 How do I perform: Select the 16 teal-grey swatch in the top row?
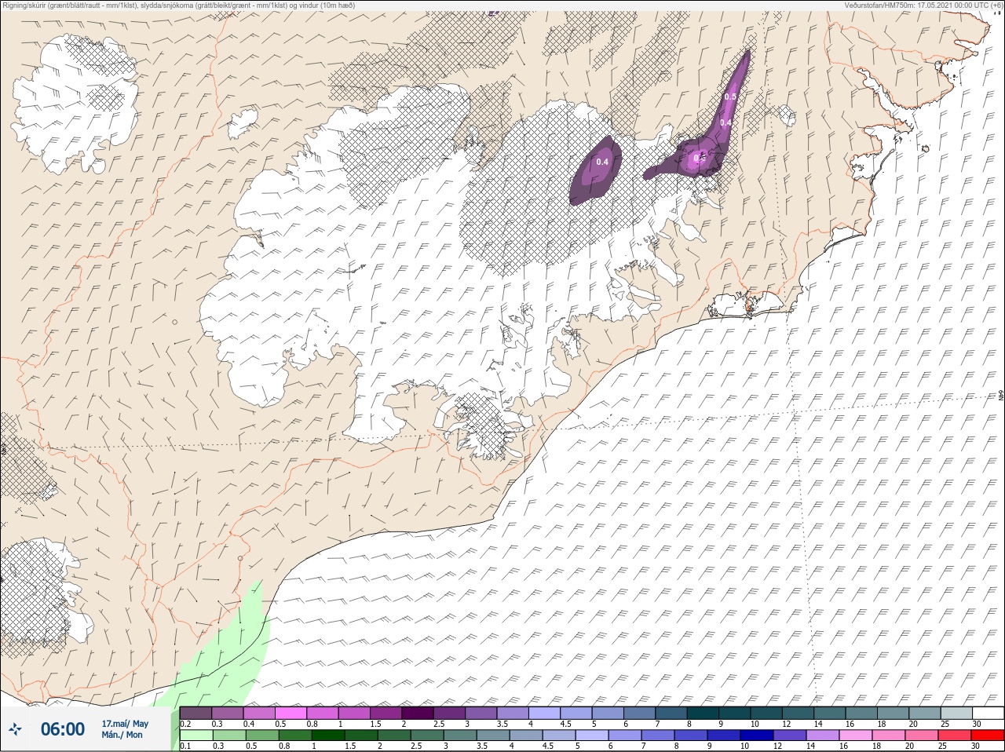tap(861, 714)
